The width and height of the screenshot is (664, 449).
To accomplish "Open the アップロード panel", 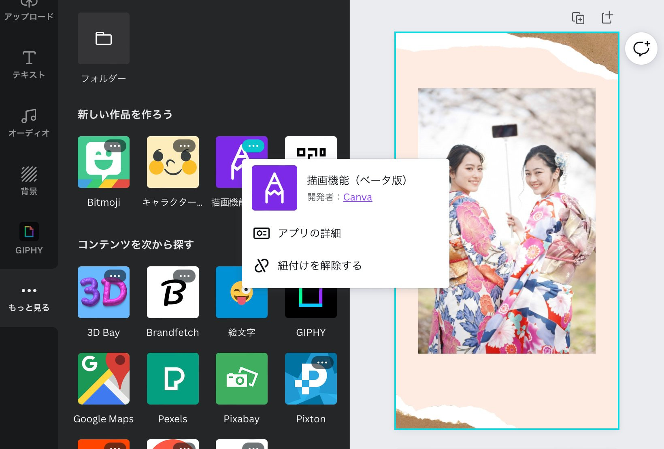I will tap(29, 10).
